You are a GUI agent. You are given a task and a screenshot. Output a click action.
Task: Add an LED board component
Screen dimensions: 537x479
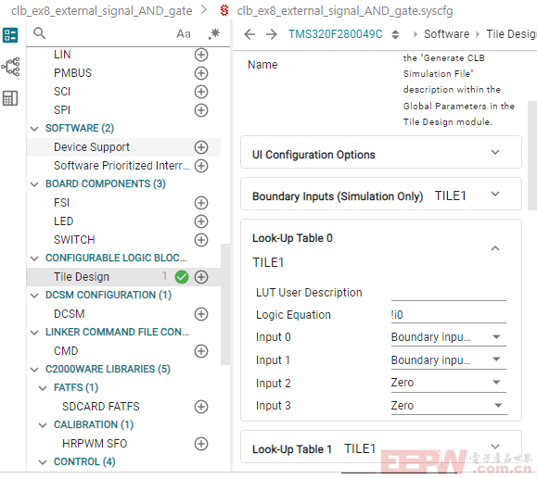point(201,221)
